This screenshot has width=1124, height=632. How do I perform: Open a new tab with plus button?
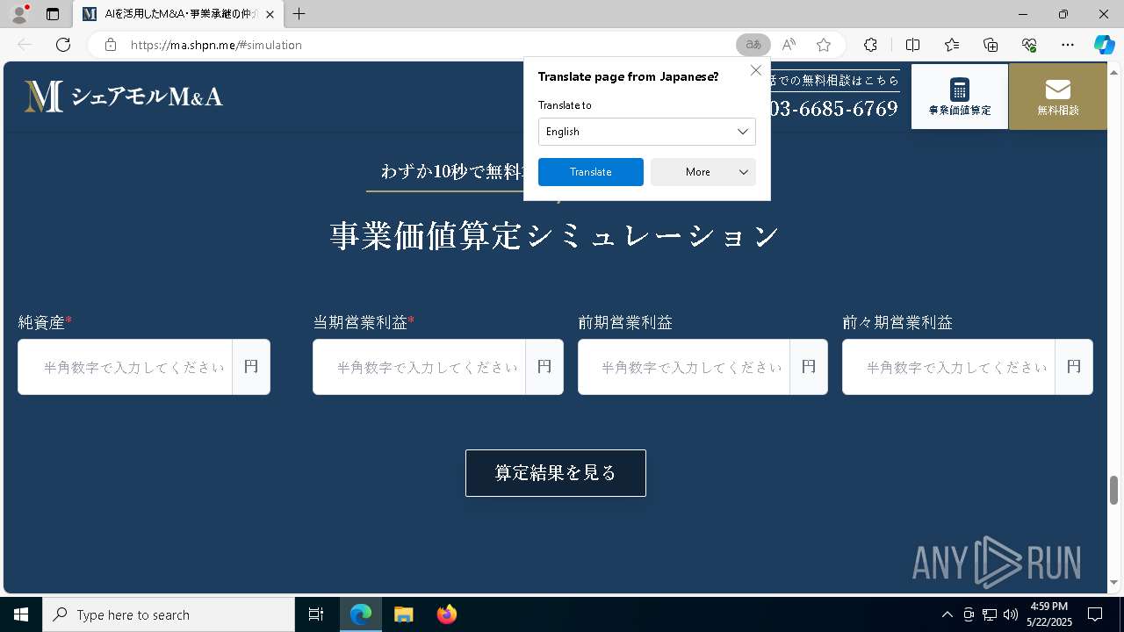(x=299, y=14)
